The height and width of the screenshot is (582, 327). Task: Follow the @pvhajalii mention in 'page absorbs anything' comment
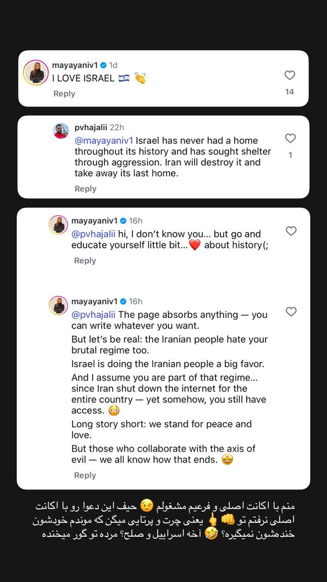(94, 315)
